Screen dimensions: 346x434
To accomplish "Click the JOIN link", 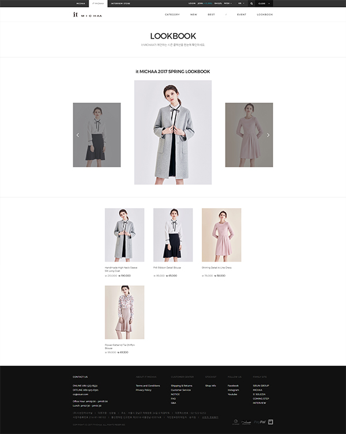I will [205, 3].
